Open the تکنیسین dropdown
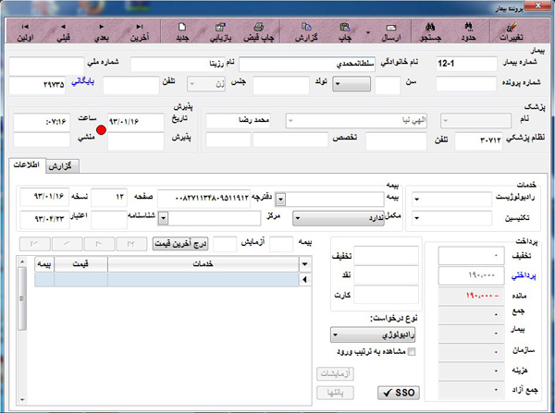The height and width of the screenshot is (413, 555). (x=416, y=218)
